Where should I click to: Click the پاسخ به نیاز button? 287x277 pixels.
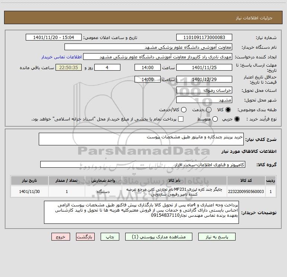217,237
